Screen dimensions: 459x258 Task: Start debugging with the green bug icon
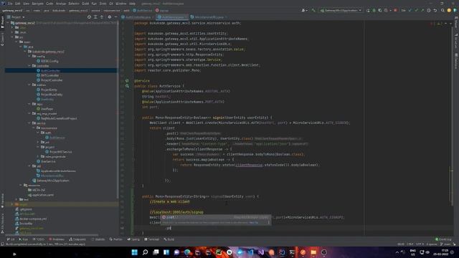coord(374,10)
